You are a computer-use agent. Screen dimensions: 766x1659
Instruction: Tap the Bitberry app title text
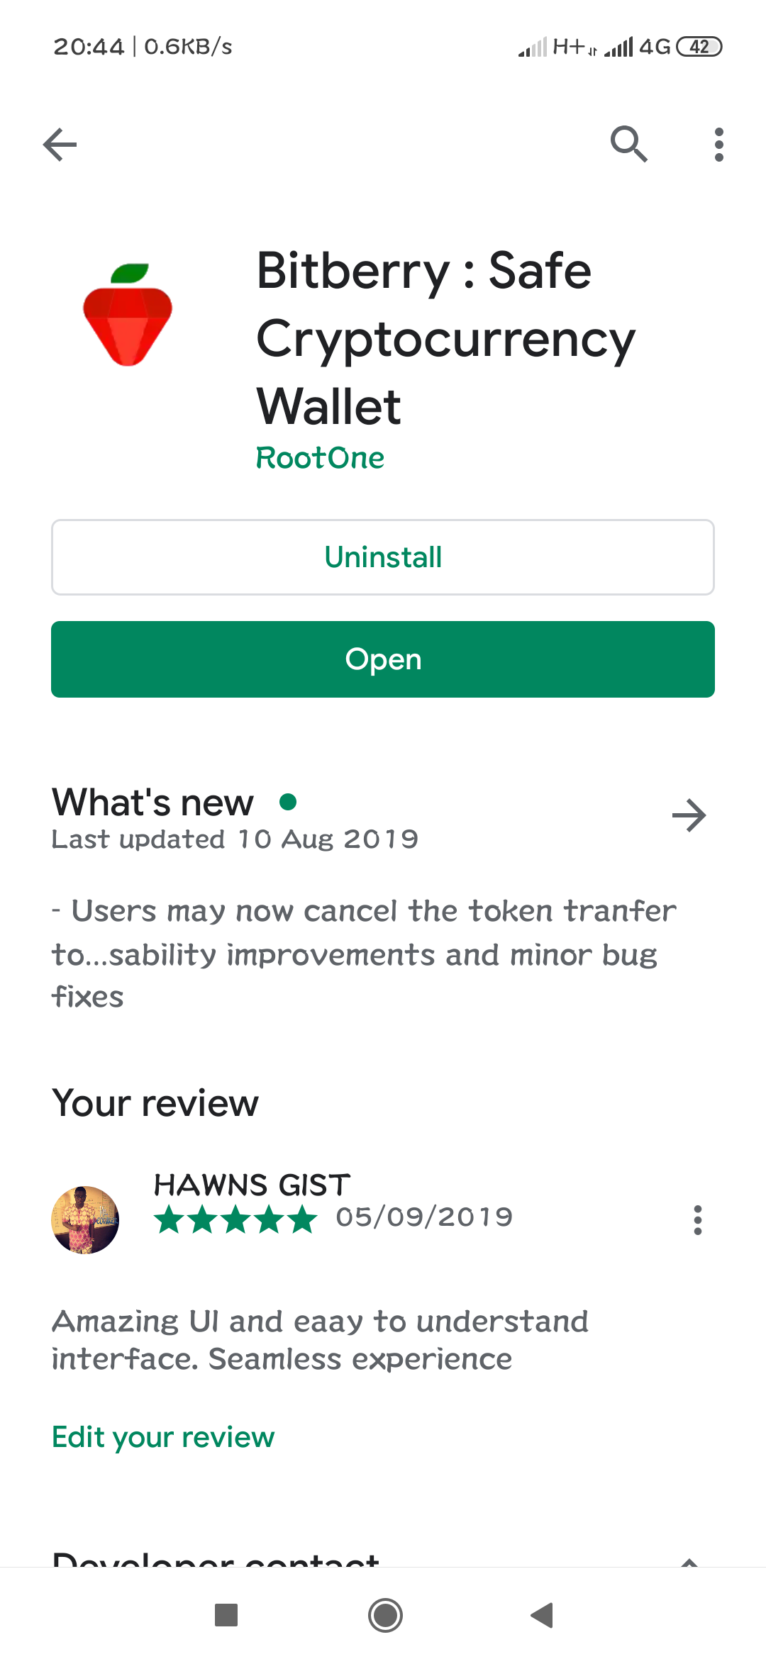[x=445, y=338]
